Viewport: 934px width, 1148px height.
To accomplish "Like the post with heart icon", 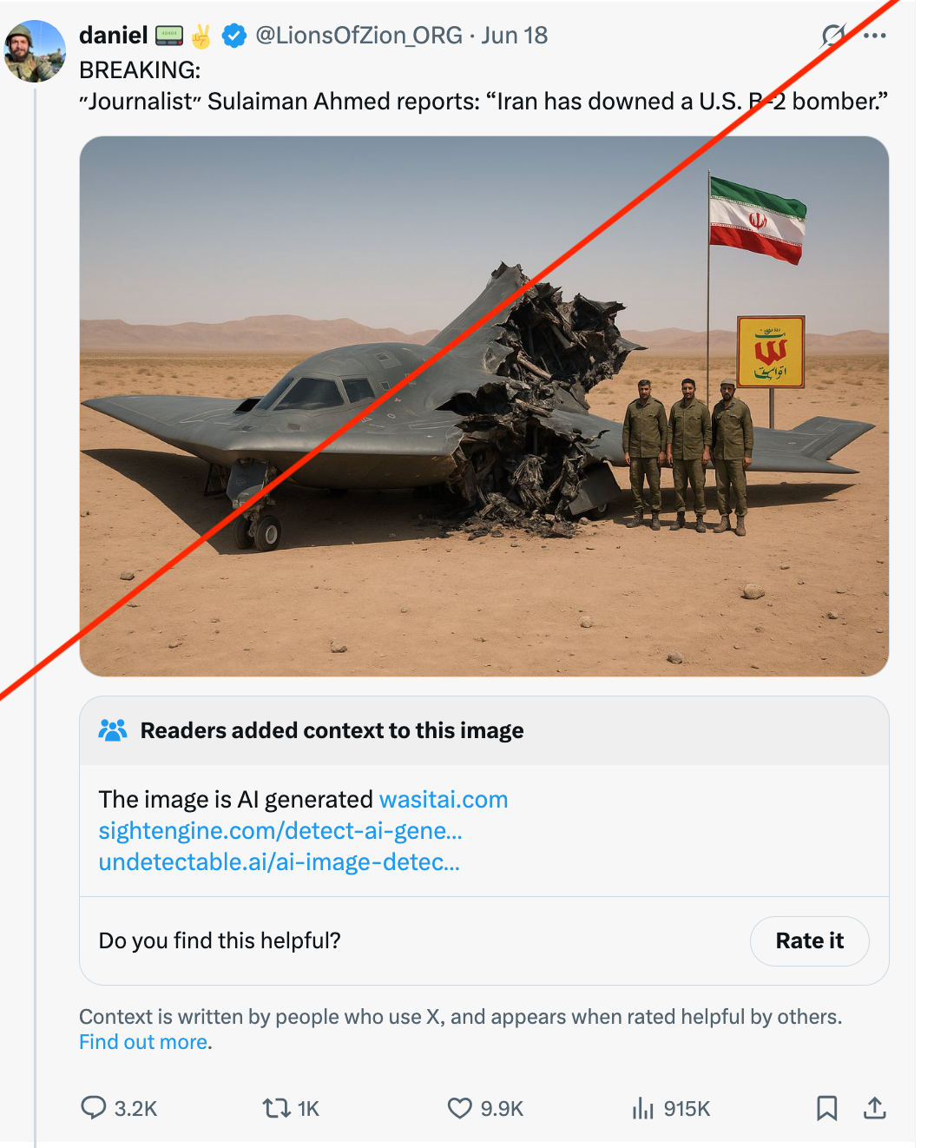I will coord(459,1108).
